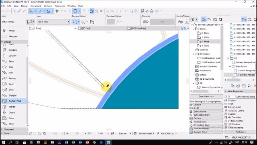Collapse the View Properties panel
The width and height of the screenshot is (257, 145).
click(226, 91)
